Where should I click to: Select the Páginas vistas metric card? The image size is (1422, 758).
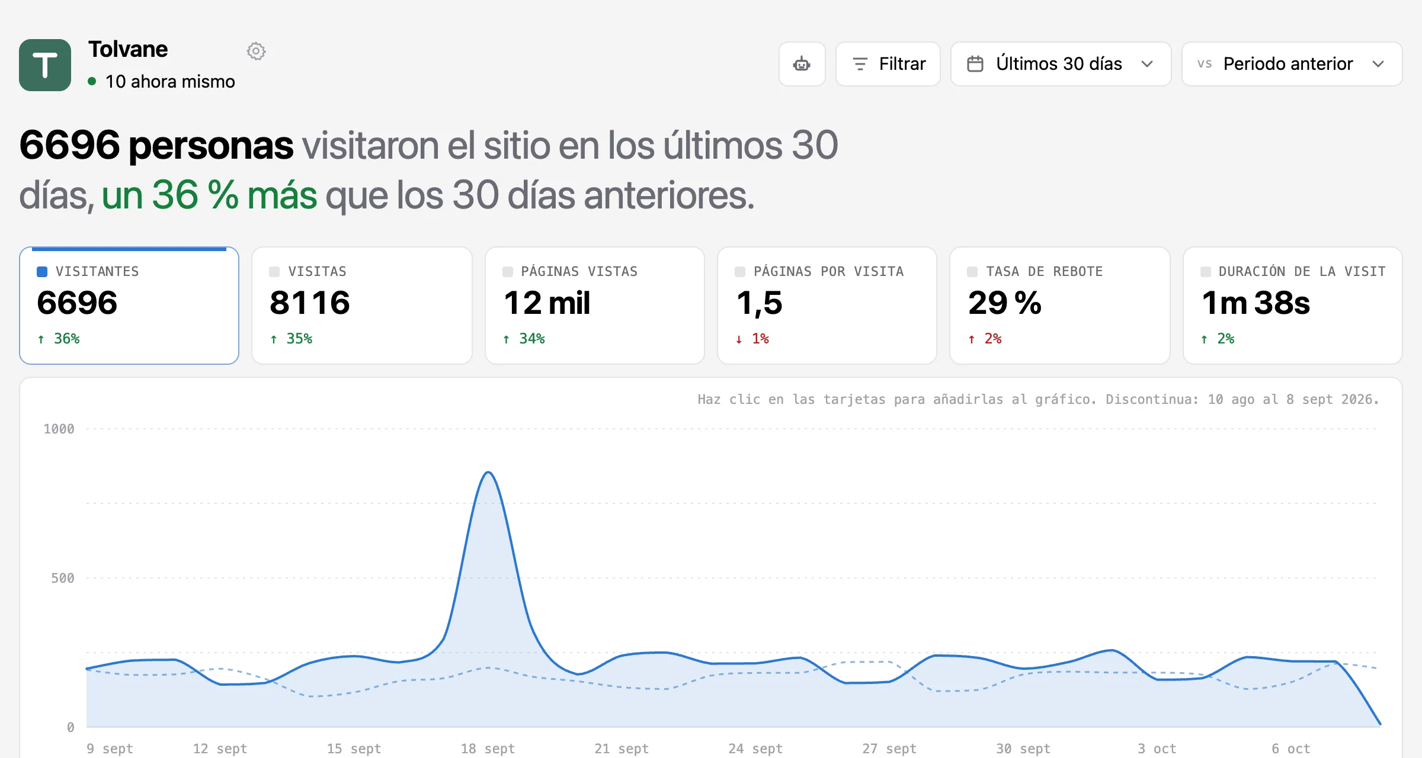point(594,306)
